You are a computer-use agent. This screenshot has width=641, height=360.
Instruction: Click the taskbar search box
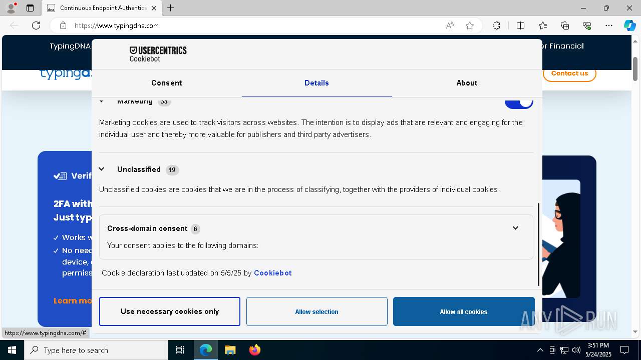tap(96, 350)
